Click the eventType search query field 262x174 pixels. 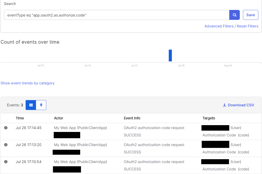117,15
